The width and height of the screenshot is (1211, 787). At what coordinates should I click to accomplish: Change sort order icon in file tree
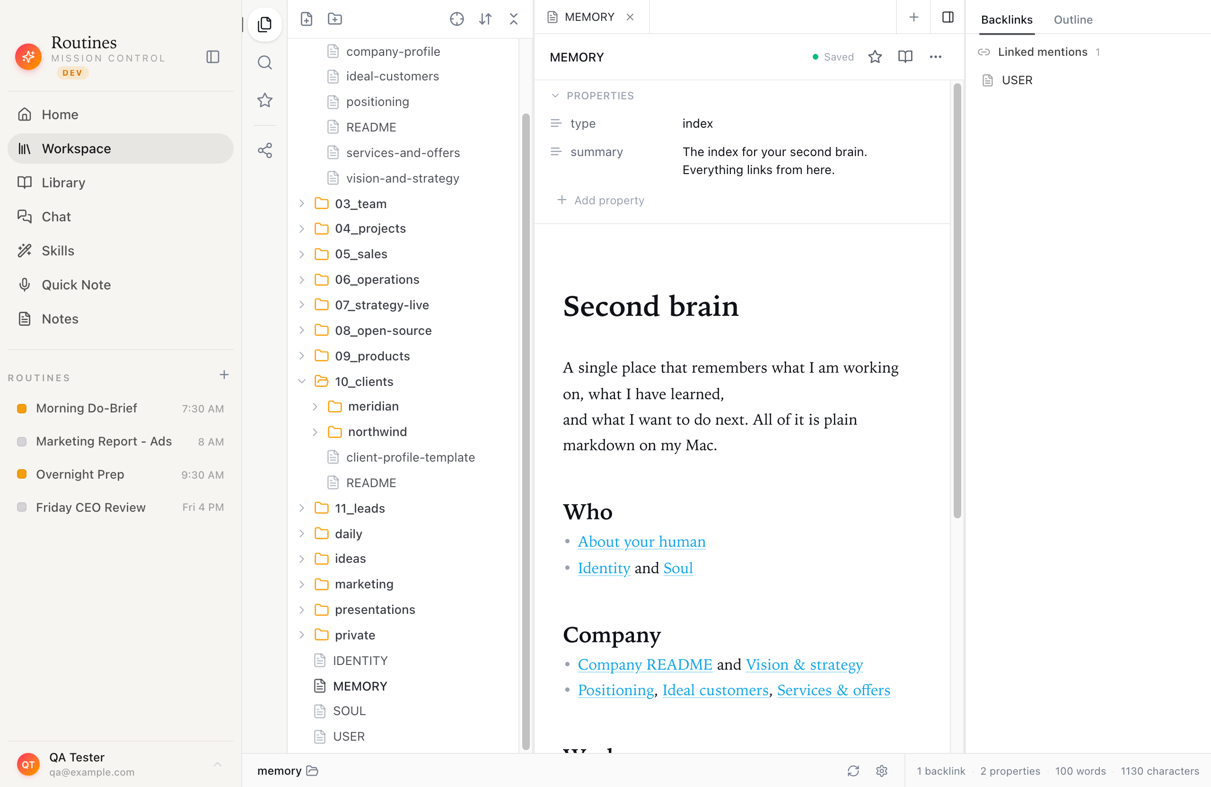(x=485, y=19)
